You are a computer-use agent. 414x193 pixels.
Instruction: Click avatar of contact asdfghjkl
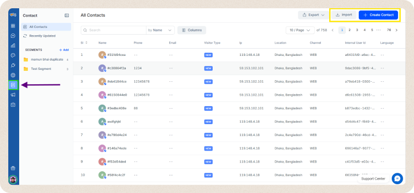[x=102, y=122]
